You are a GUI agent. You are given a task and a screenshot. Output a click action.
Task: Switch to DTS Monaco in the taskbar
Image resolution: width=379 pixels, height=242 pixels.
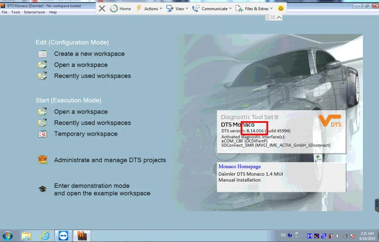click(x=82, y=236)
